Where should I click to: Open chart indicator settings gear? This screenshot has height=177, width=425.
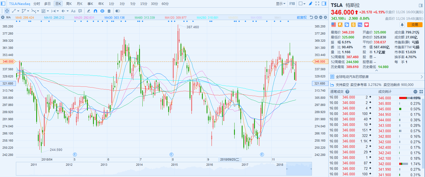point(325,17)
